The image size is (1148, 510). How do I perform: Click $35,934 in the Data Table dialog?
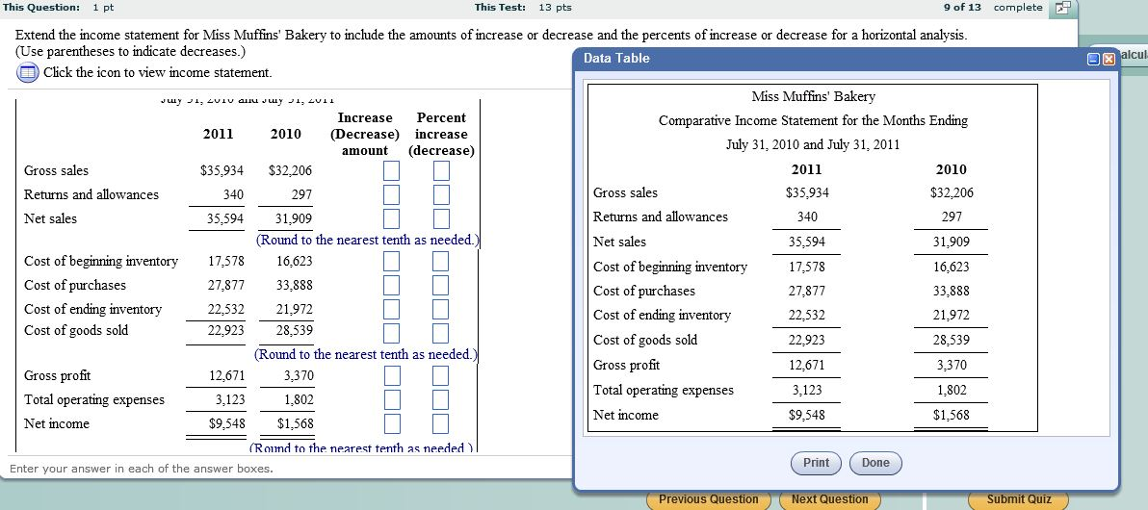[806, 193]
